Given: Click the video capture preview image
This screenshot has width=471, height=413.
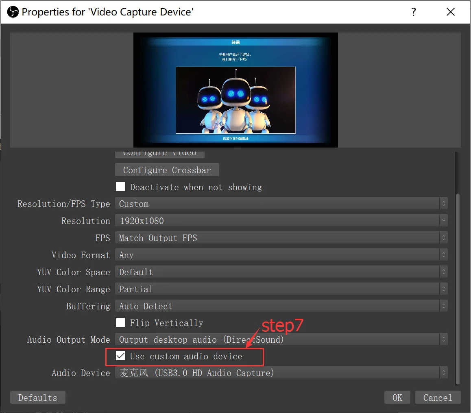Looking at the screenshot, I should click(235, 90).
